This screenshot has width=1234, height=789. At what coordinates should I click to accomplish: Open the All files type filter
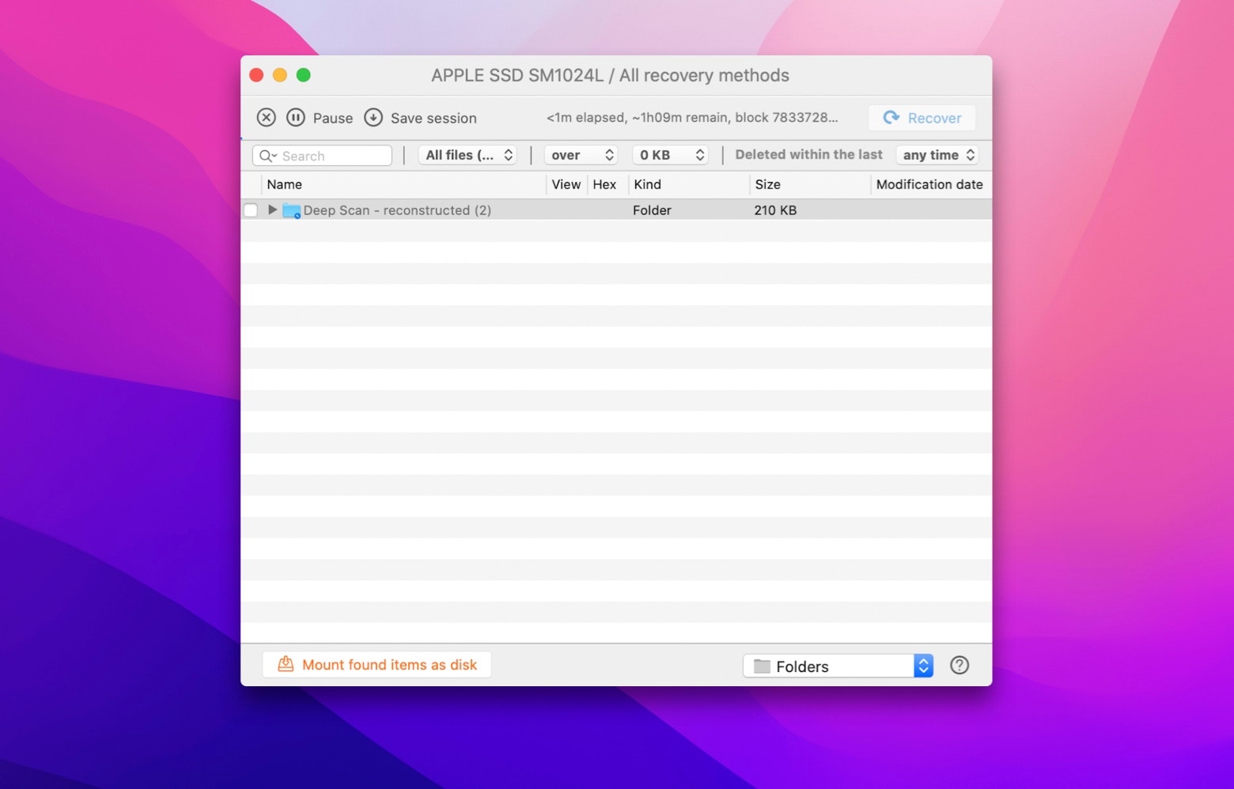(467, 155)
